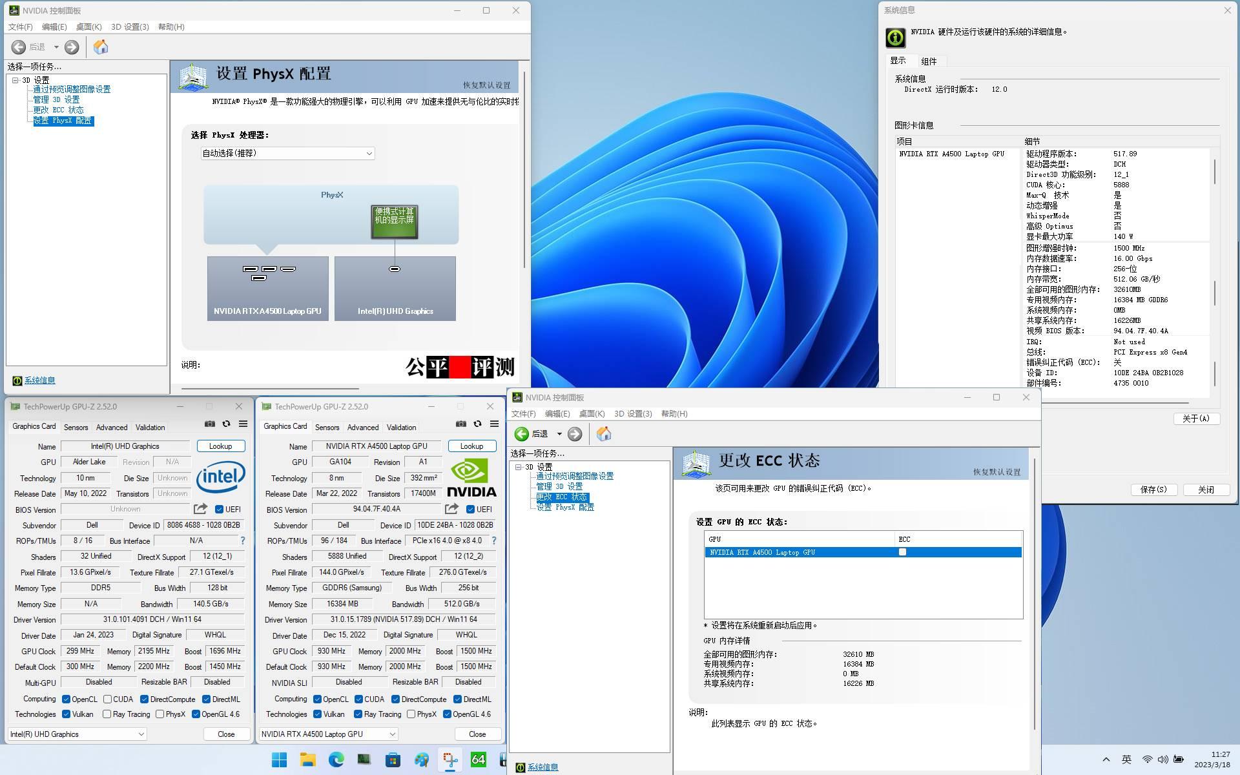Take screenshot in Intel GPU-Z window
The image size is (1240, 775).
point(210,424)
